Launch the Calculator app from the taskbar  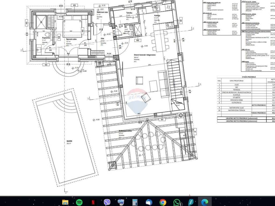click(x=135, y=202)
